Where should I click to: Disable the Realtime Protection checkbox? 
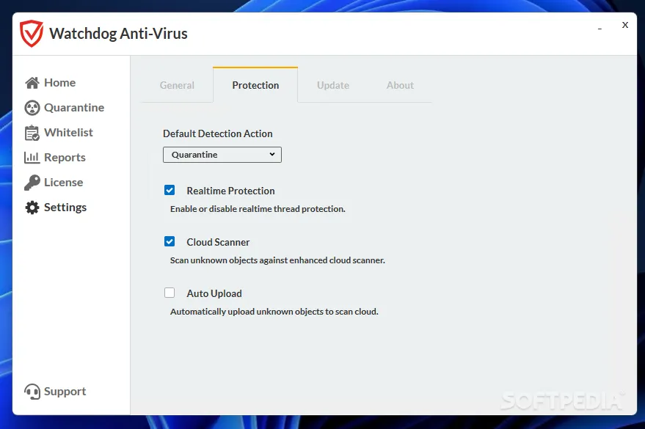click(170, 190)
